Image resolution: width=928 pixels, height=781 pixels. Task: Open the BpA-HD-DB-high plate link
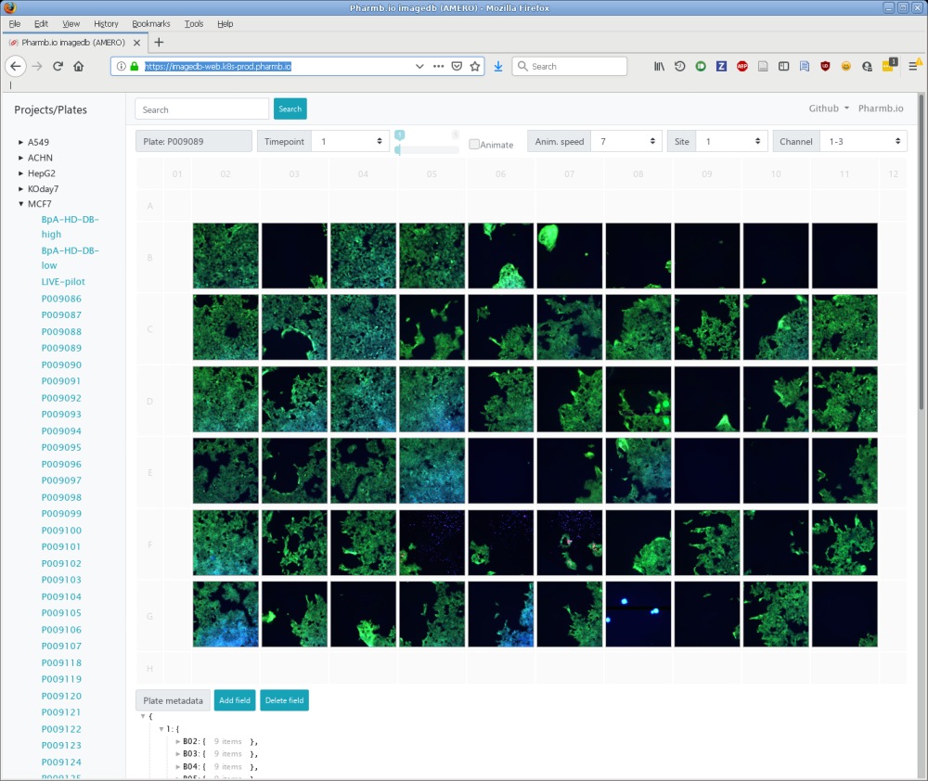click(x=70, y=226)
